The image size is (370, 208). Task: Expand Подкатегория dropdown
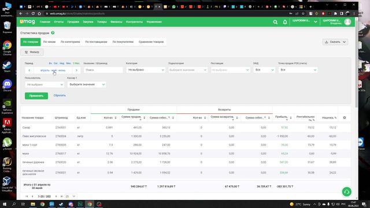pos(188,70)
